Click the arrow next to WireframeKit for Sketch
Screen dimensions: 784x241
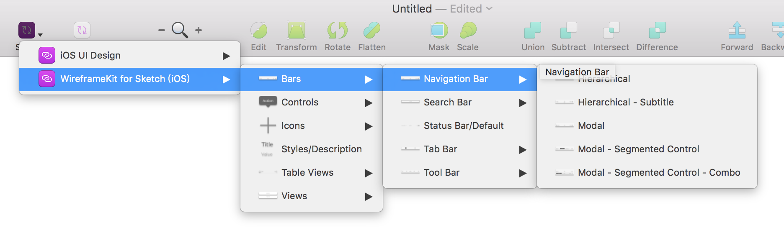point(226,79)
